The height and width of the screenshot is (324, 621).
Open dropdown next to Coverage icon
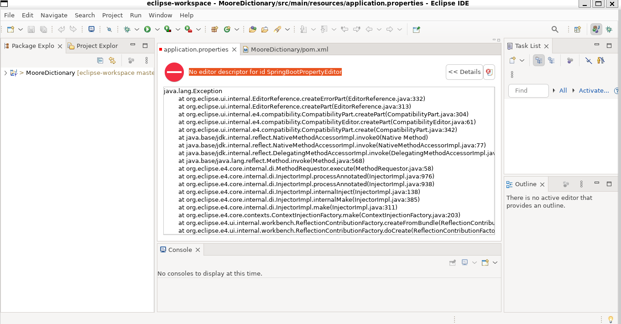pos(177,29)
